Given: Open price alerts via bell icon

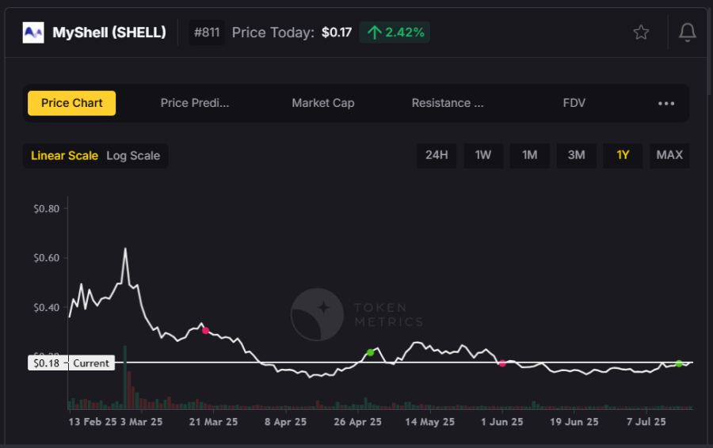Looking at the screenshot, I should (x=687, y=32).
